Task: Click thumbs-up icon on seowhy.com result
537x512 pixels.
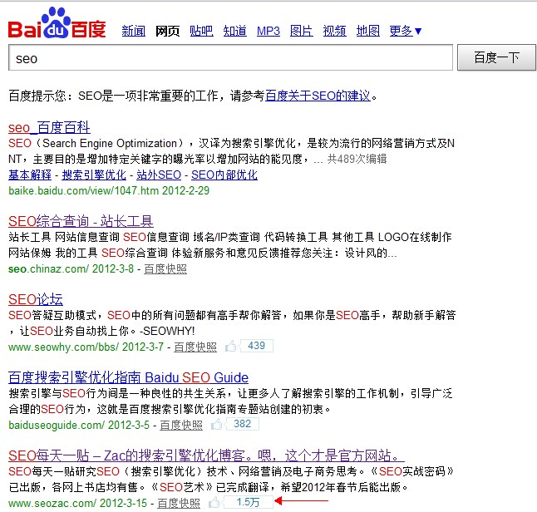Action: coord(231,347)
